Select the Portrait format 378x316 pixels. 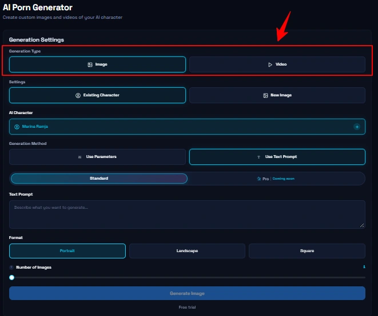pyautogui.click(x=67, y=251)
